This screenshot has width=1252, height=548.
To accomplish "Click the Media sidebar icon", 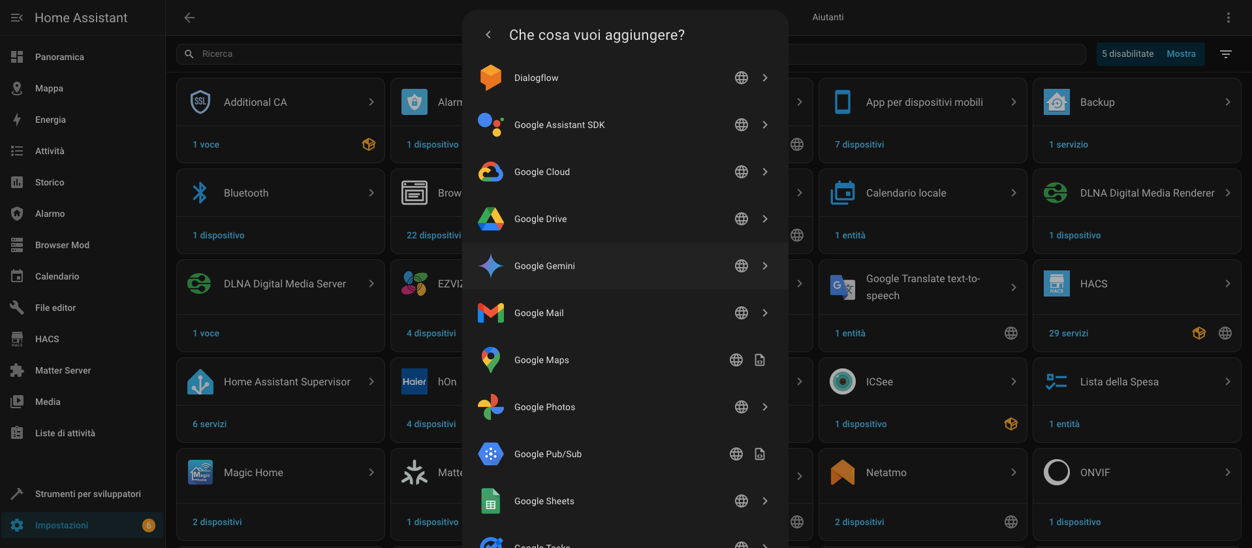I will pos(17,402).
